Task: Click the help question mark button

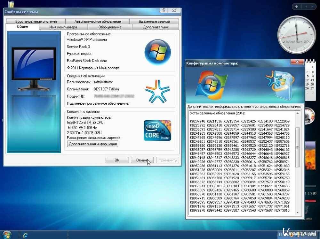Action: pos(164,11)
